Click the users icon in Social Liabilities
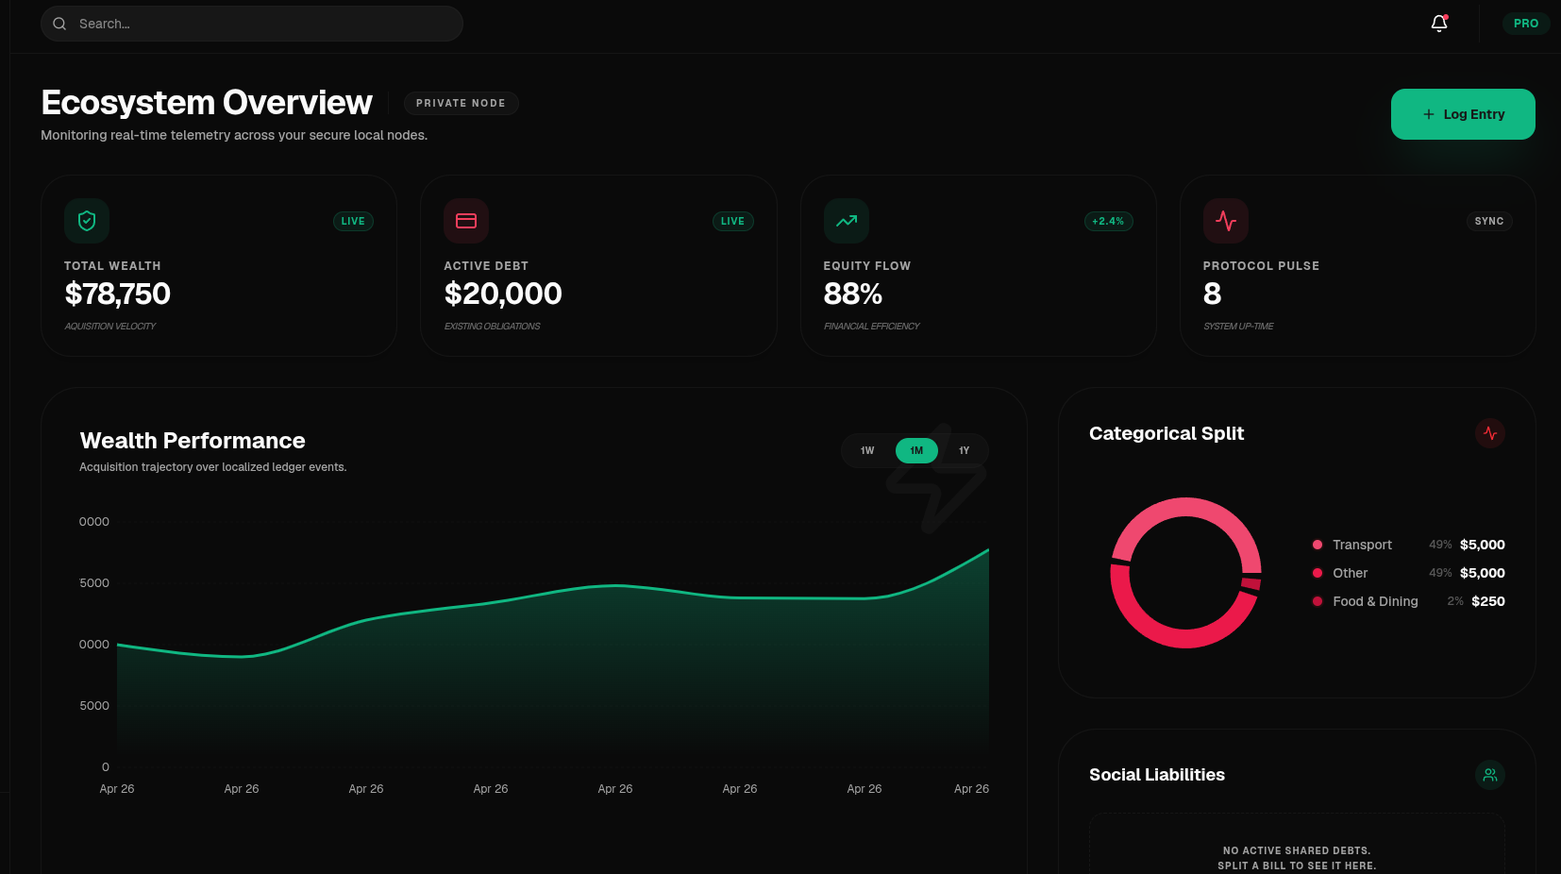The width and height of the screenshot is (1561, 874). click(1489, 775)
